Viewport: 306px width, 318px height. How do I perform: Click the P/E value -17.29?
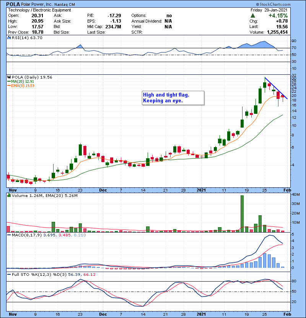114,16
